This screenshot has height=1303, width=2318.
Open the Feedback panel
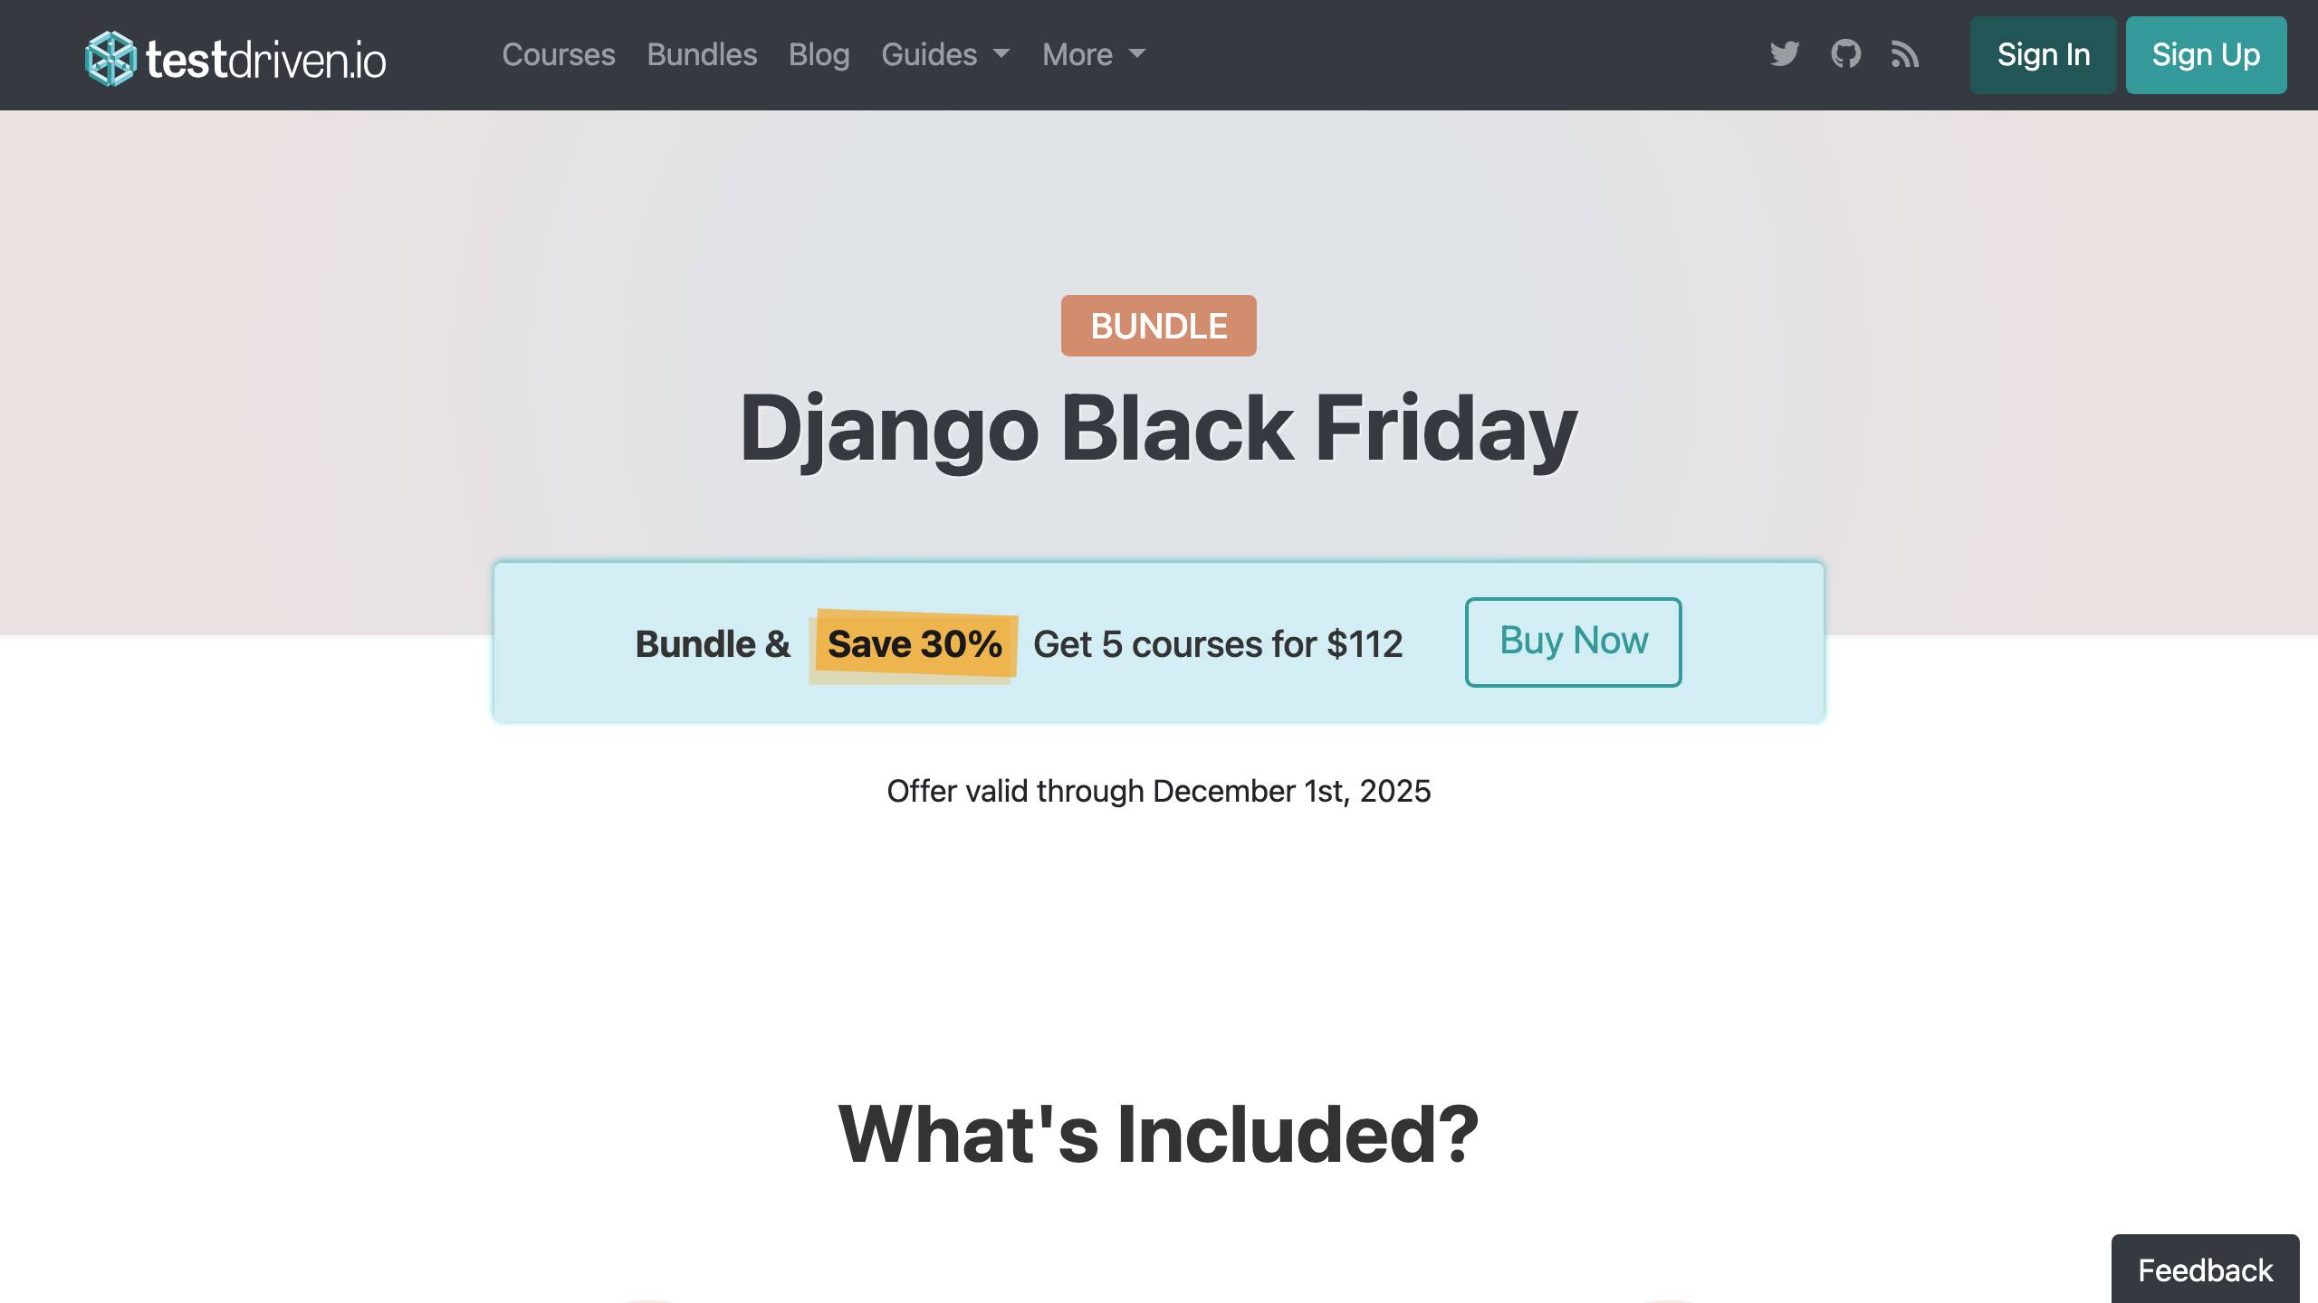[2206, 1270]
